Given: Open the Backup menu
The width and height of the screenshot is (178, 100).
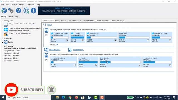Looking at the screenshot, I should (x=14, y=5).
